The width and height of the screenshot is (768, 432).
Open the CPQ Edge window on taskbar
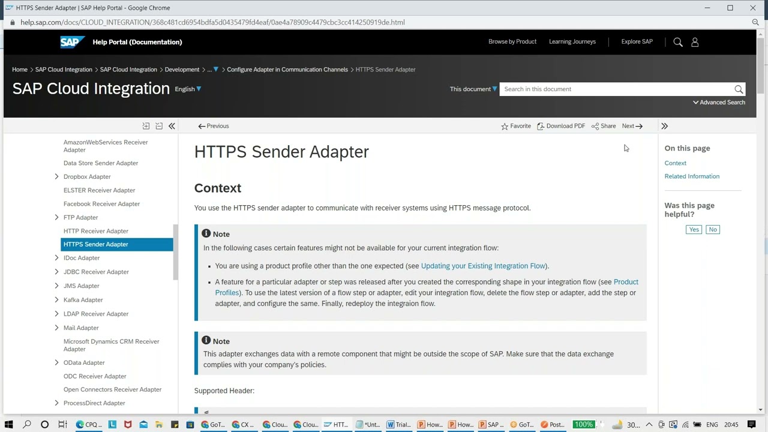pos(89,425)
